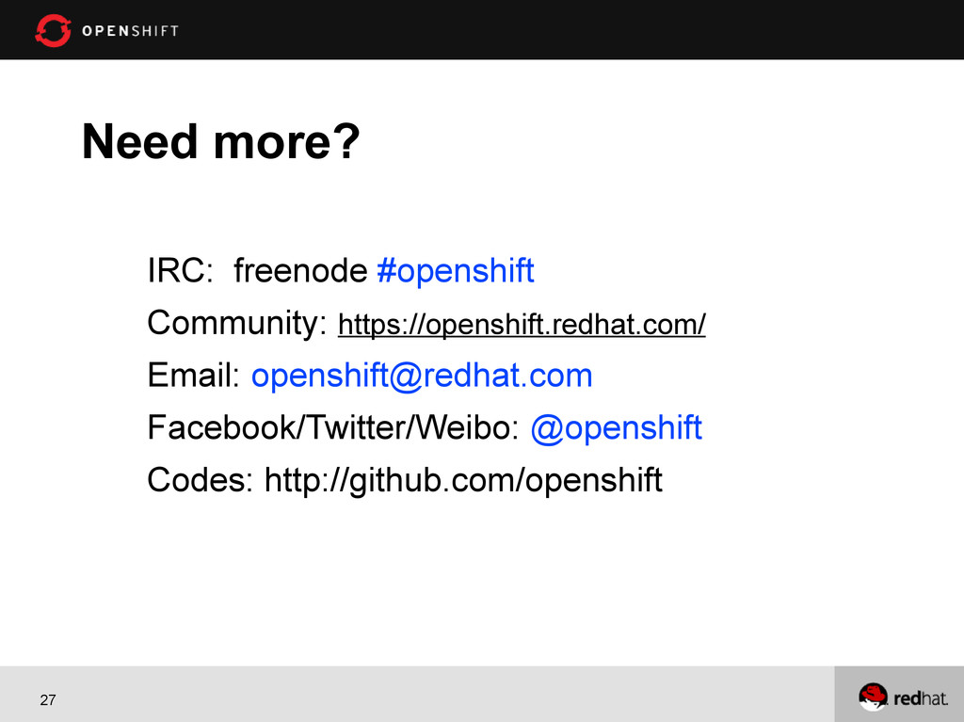Click the @openshift social handle

[616, 427]
